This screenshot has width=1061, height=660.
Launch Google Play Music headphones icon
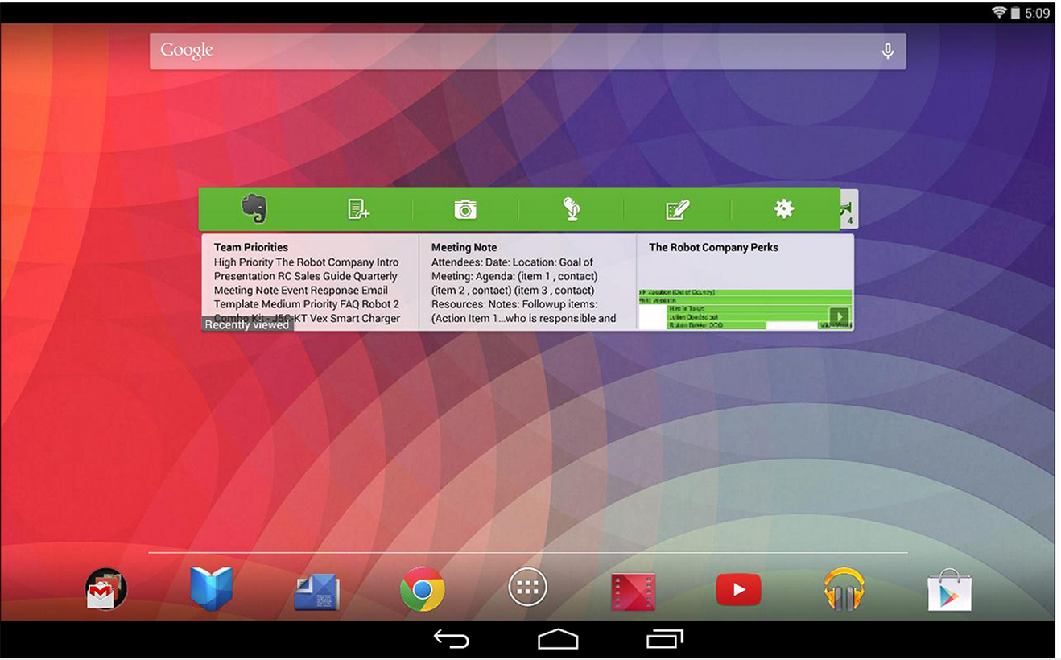click(x=844, y=590)
